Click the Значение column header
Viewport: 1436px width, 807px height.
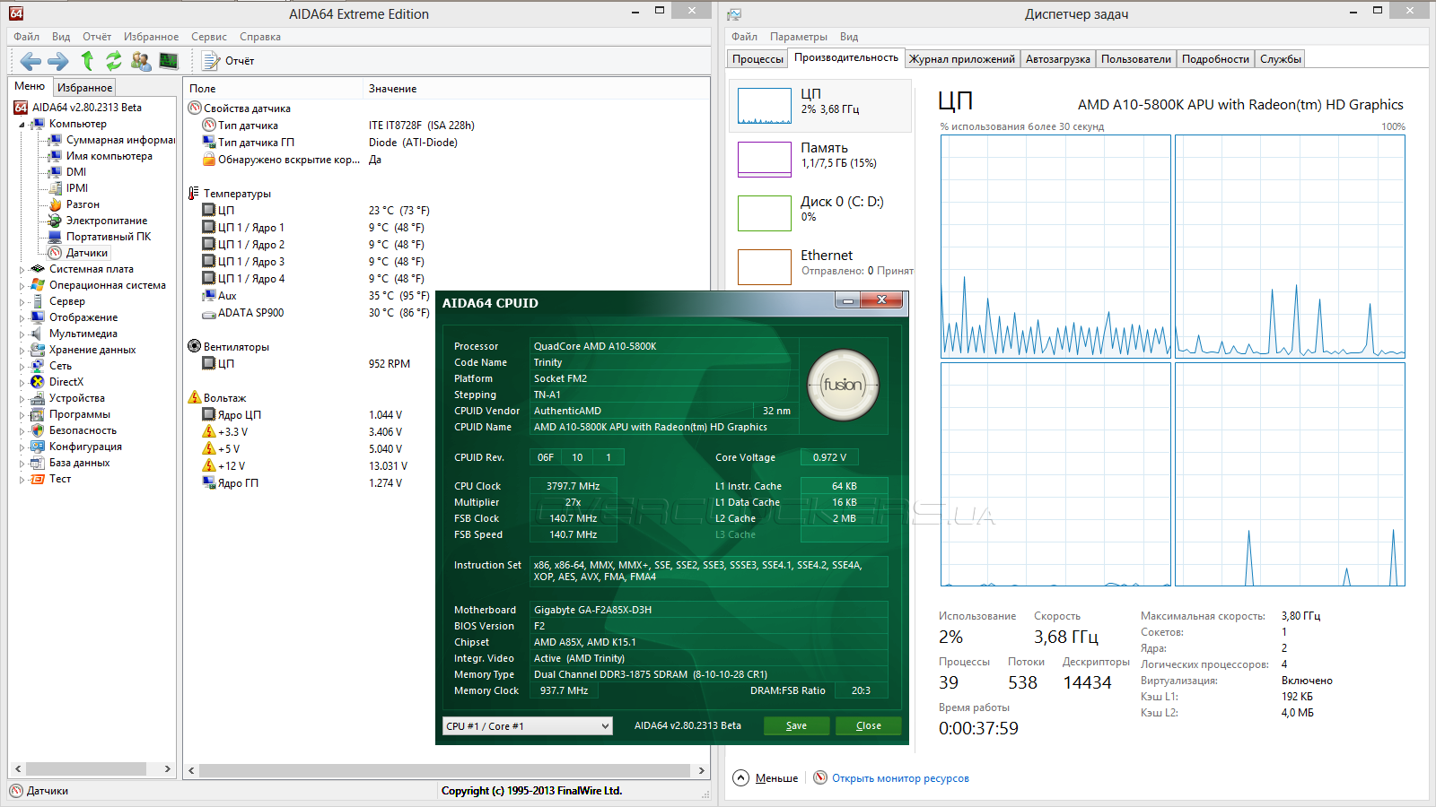(x=537, y=89)
